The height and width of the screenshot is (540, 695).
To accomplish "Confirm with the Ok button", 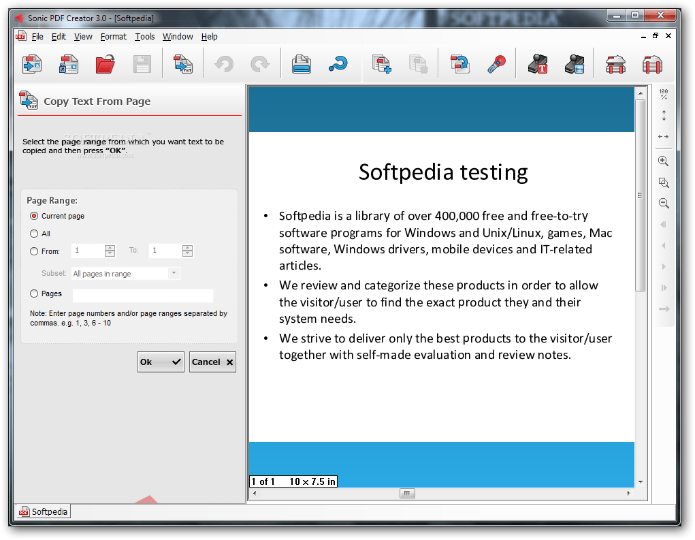I will click(x=161, y=362).
